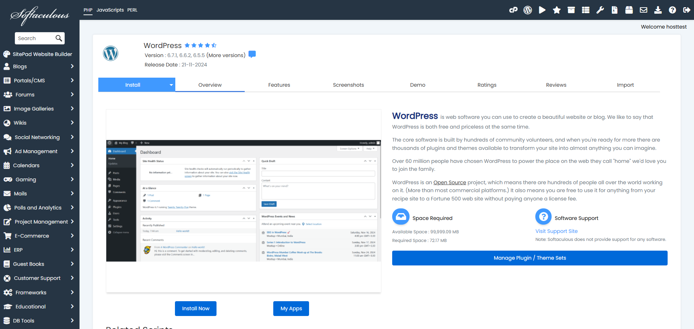Open the Install tab dropdown arrow
The height and width of the screenshot is (329, 694).
[x=171, y=85]
